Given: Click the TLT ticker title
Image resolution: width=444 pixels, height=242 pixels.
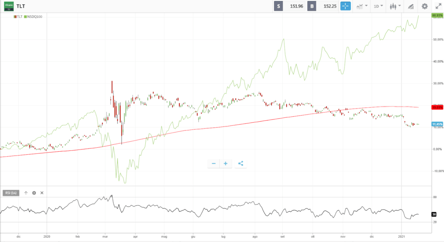Looking at the screenshot, I should point(21,6).
